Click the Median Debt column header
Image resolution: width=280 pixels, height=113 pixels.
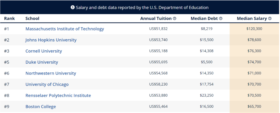tap(204, 19)
